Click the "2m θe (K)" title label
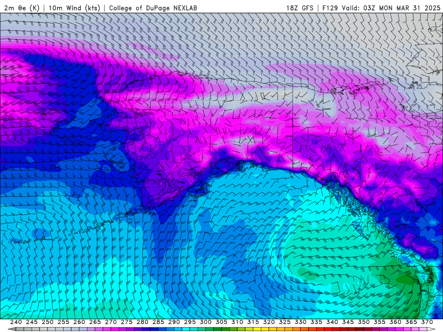The height and width of the screenshot is (332, 443). point(22,8)
